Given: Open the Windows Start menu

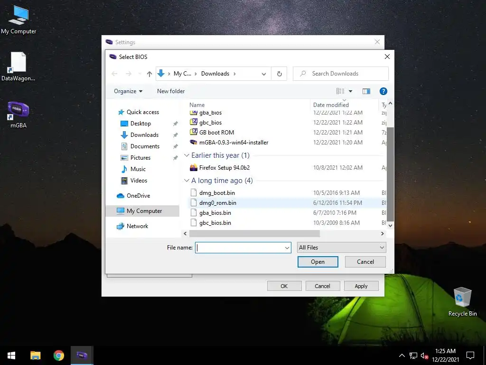Looking at the screenshot, I should pyautogui.click(x=11, y=355).
